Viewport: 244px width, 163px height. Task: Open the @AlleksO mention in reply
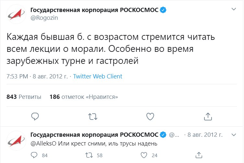(x=43, y=144)
